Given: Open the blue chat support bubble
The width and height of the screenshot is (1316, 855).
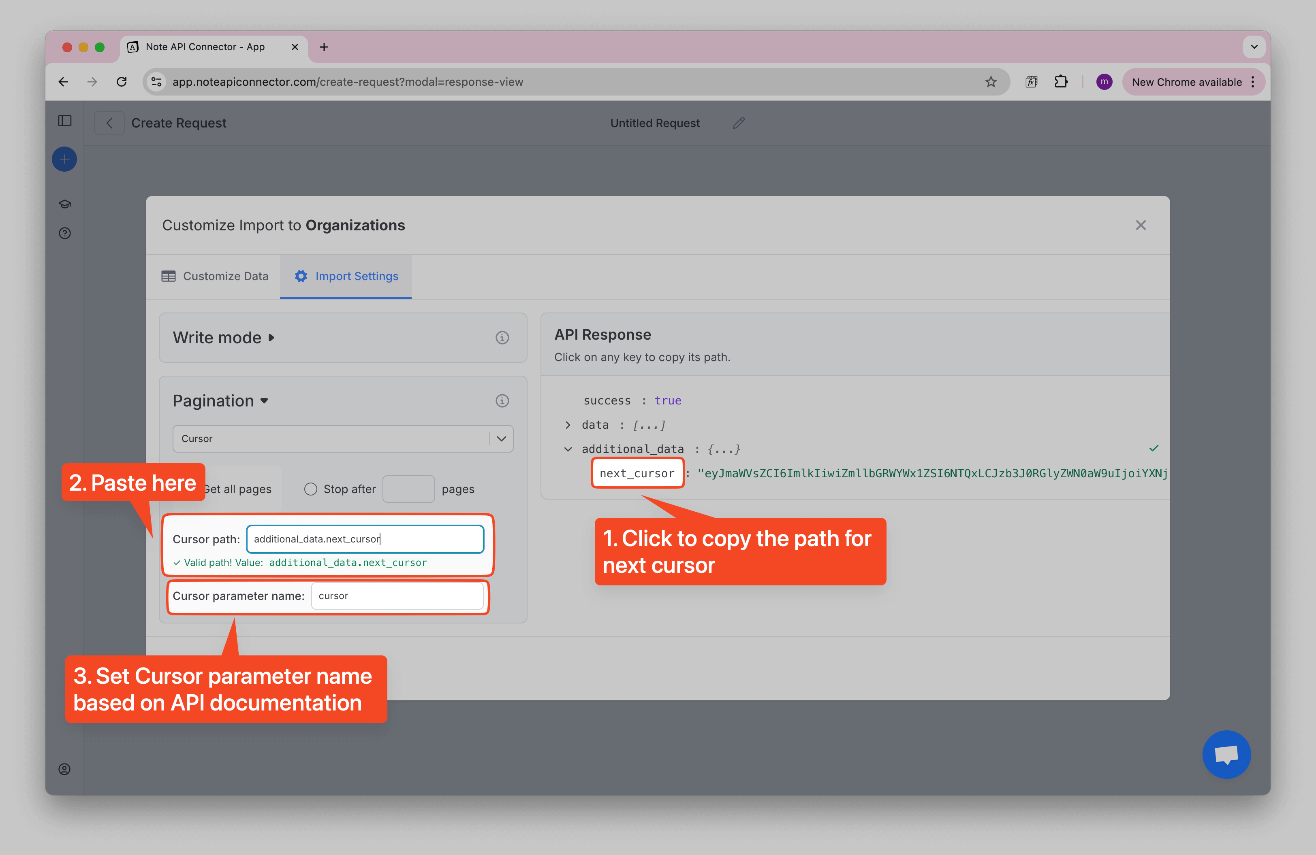Looking at the screenshot, I should [1226, 755].
